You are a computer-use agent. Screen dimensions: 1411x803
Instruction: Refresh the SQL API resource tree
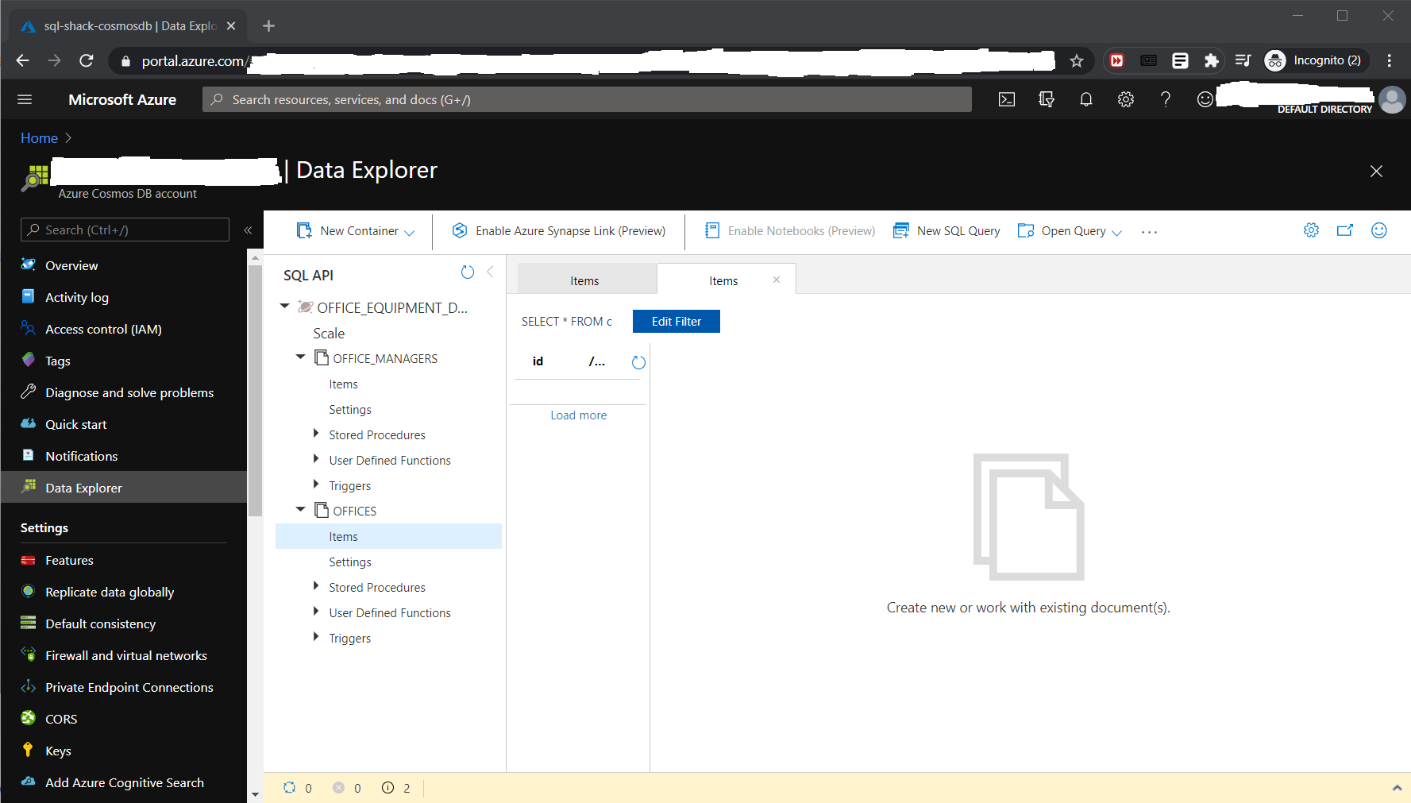(x=468, y=272)
